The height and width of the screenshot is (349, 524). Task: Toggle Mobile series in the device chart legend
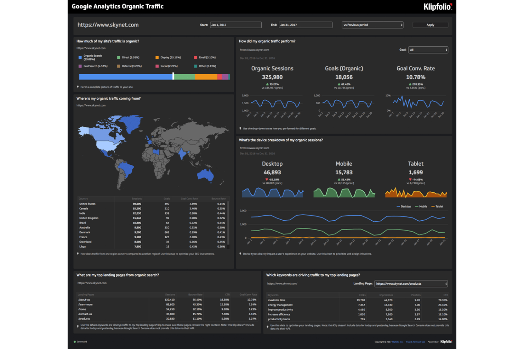(421, 207)
